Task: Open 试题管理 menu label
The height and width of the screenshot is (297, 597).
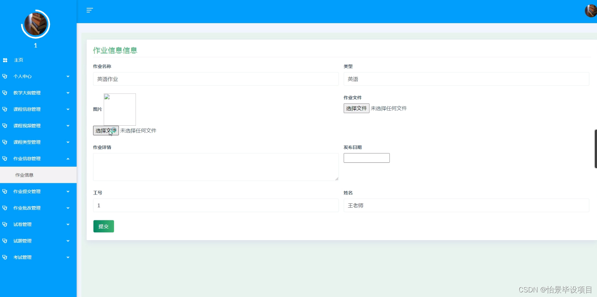Action: pos(22,241)
